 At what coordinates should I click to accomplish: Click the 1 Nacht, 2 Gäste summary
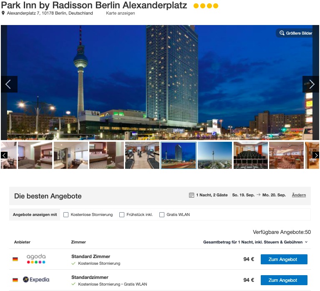pos(212,195)
